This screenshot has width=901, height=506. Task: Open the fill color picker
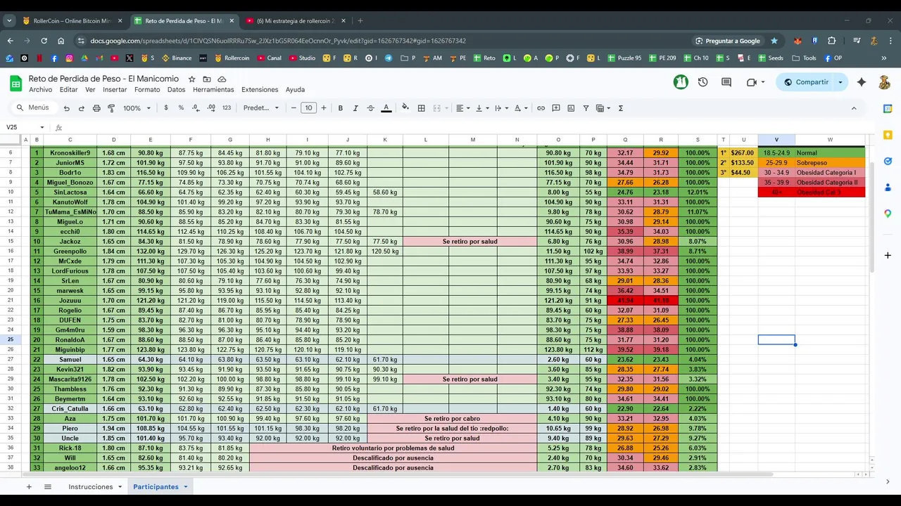pos(405,108)
